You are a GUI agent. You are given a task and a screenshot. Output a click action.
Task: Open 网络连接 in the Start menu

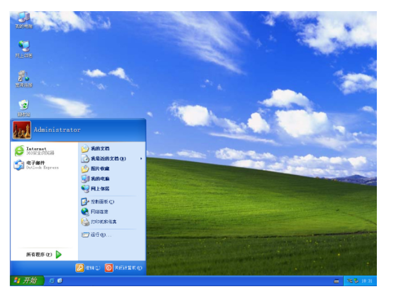98,211
